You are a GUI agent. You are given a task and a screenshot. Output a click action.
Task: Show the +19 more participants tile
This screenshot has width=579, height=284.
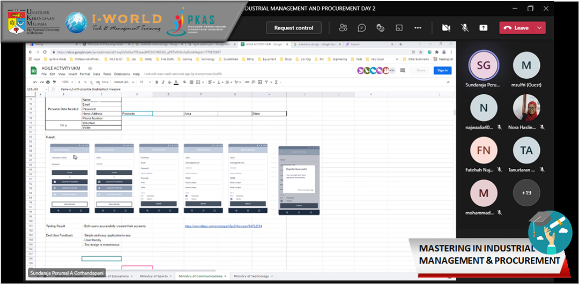(526, 193)
